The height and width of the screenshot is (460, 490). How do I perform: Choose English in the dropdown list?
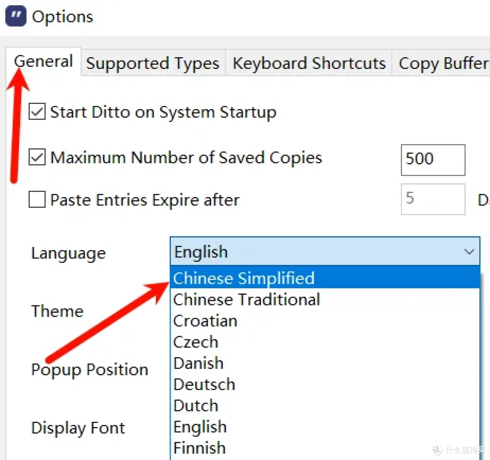(325, 426)
